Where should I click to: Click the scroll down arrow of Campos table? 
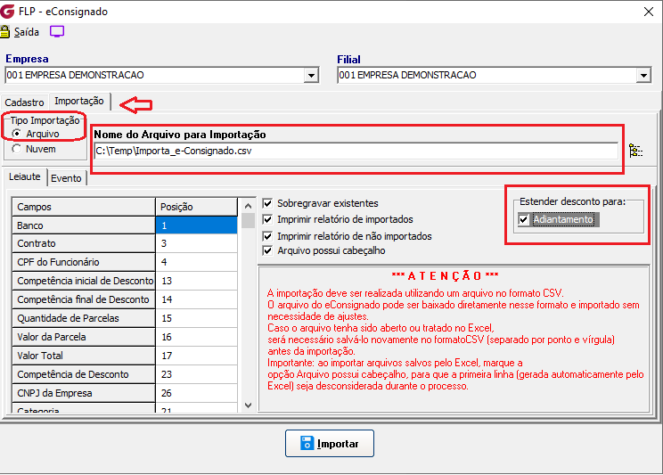[x=249, y=405]
